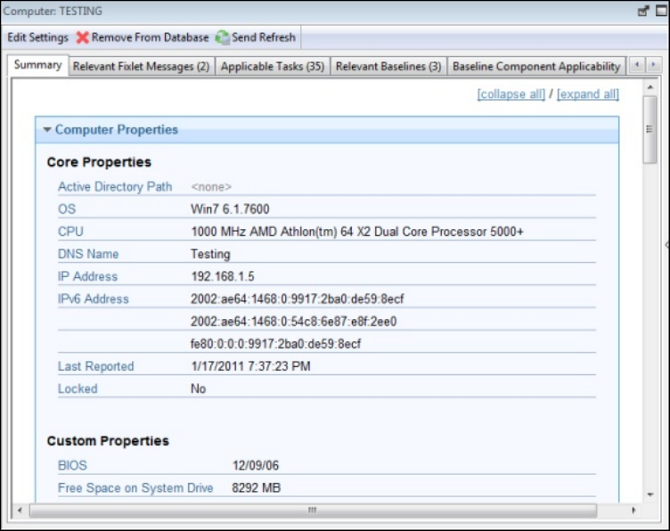Click the OS property label
The width and height of the screenshot is (670, 531).
click(x=67, y=208)
